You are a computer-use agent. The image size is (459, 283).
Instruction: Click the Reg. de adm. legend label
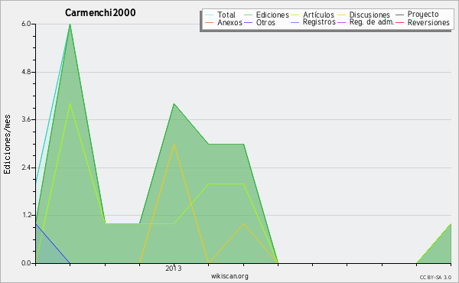coord(372,22)
